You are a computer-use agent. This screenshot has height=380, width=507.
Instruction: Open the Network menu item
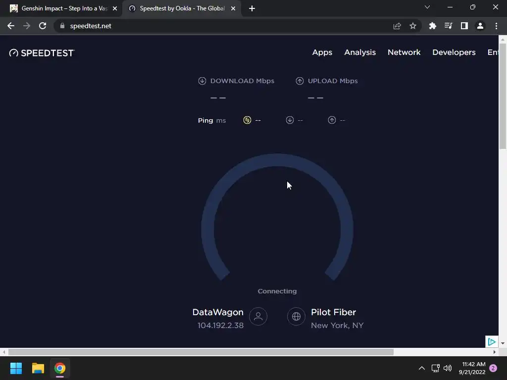pos(404,52)
